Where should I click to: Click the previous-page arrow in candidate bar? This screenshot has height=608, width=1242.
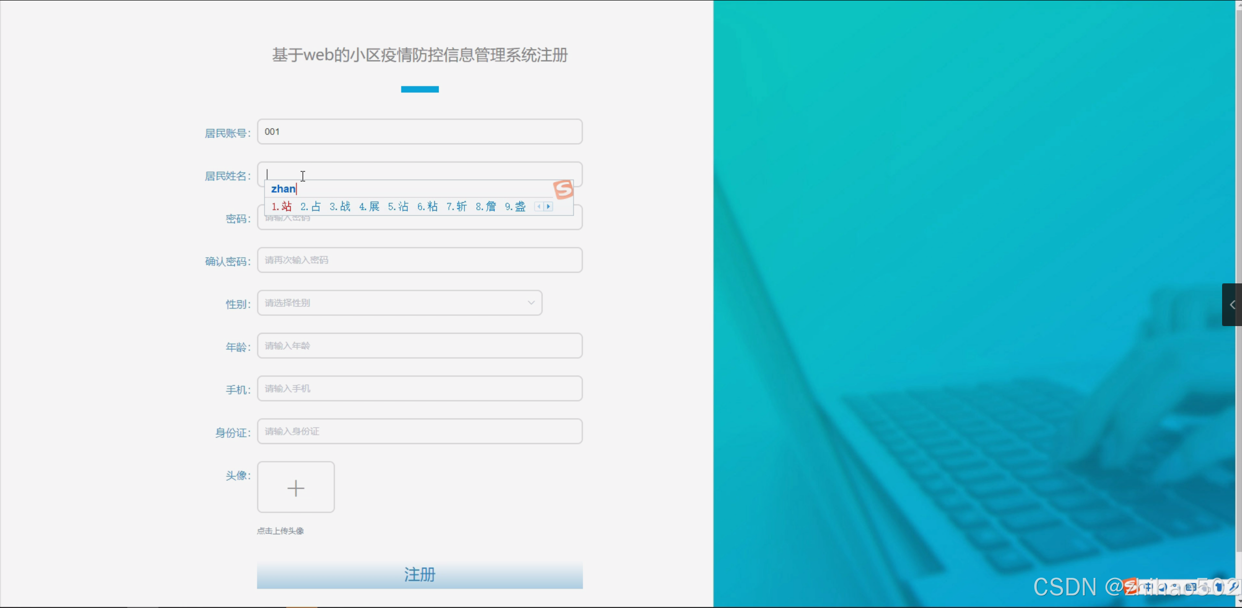click(539, 206)
